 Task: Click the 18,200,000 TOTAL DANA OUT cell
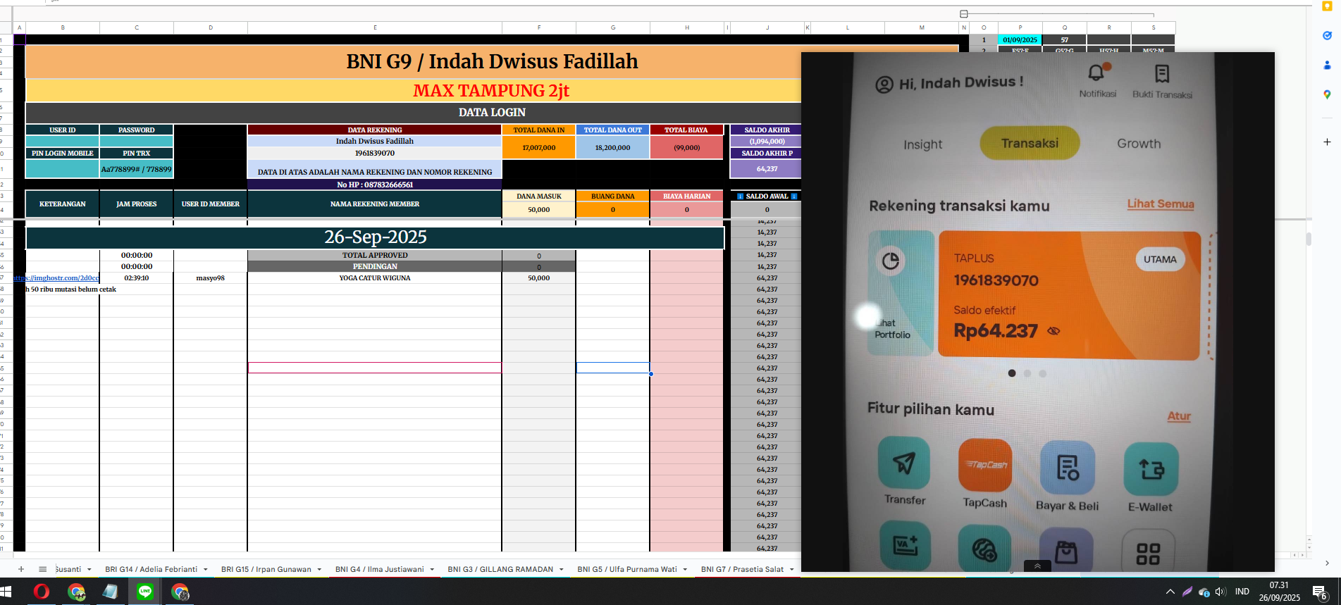point(613,148)
